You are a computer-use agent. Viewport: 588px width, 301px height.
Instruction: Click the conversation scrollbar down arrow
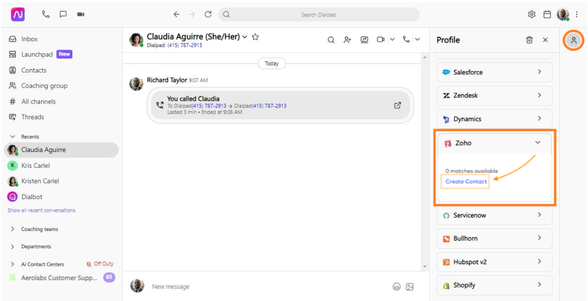(x=424, y=267)
